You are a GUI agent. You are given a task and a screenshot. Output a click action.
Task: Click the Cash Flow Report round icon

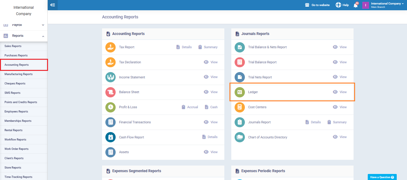pyautogui.click(x=111, y=137)
